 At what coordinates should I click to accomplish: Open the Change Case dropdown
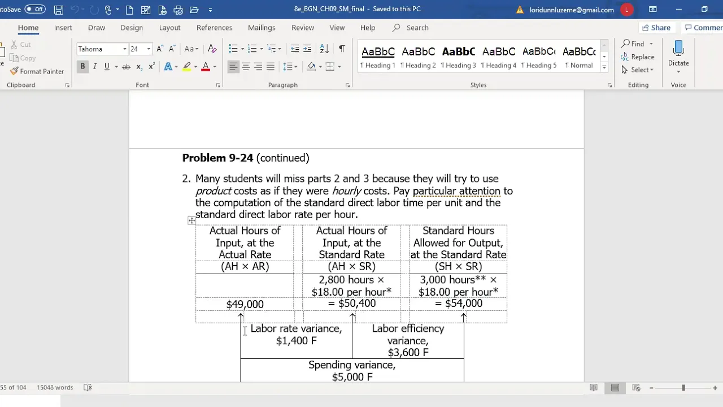[x=191, y=49]
